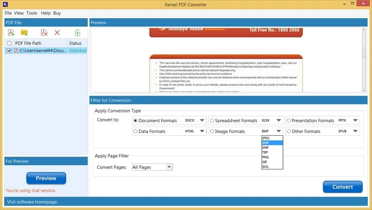
Task: Click the Status column header
Action: (77, 43)
